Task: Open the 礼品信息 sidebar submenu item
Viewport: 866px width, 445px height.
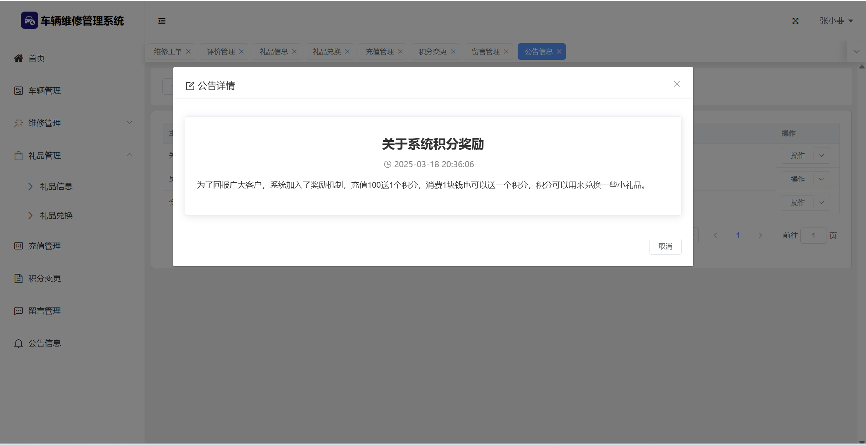Action: click(56, 186)
